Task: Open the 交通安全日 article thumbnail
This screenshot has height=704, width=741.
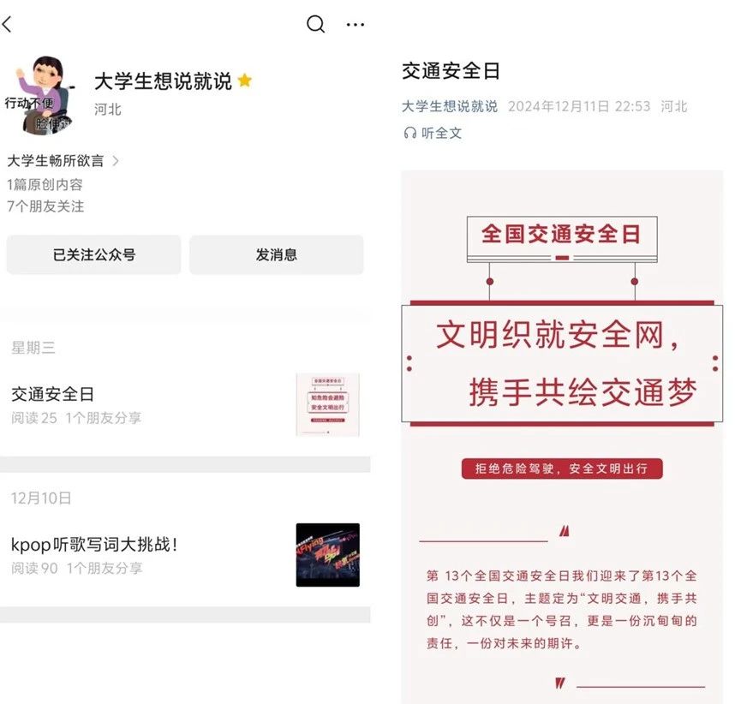Action: click(x=328, y=405)
